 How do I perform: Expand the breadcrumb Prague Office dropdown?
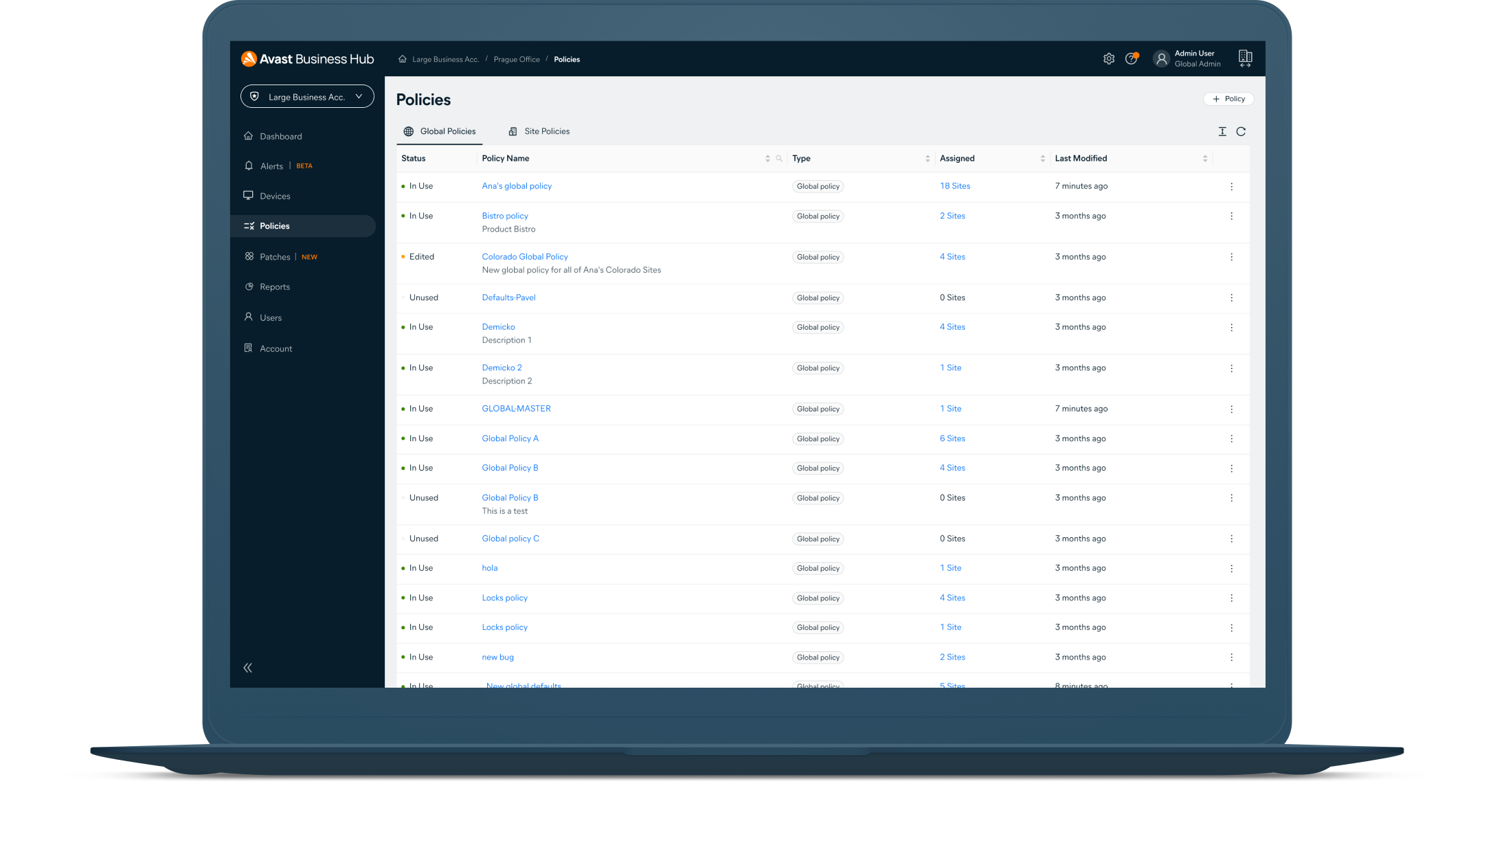pos(515,58)
